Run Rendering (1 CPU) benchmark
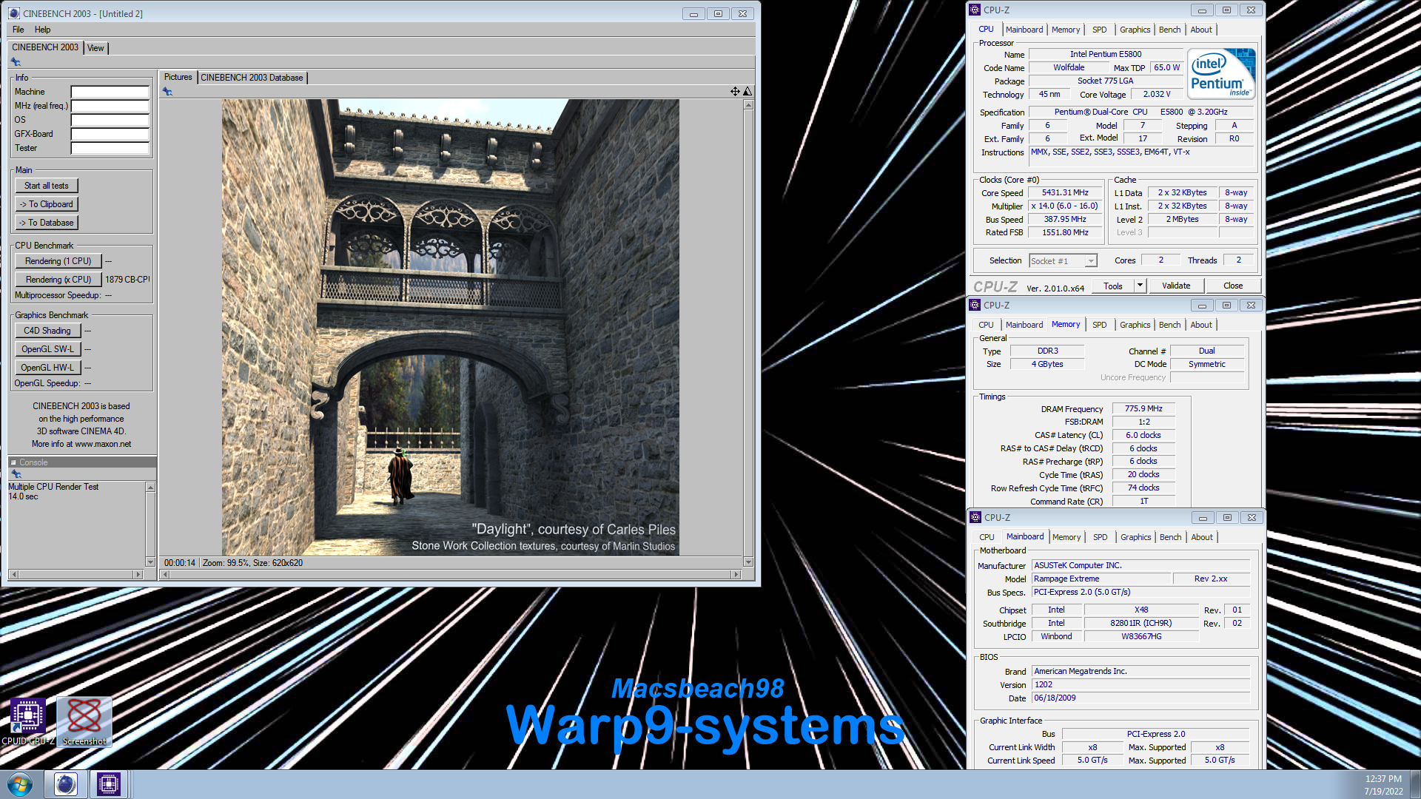The height and width of the screenshot is (799, 1421). coord(58,261)
